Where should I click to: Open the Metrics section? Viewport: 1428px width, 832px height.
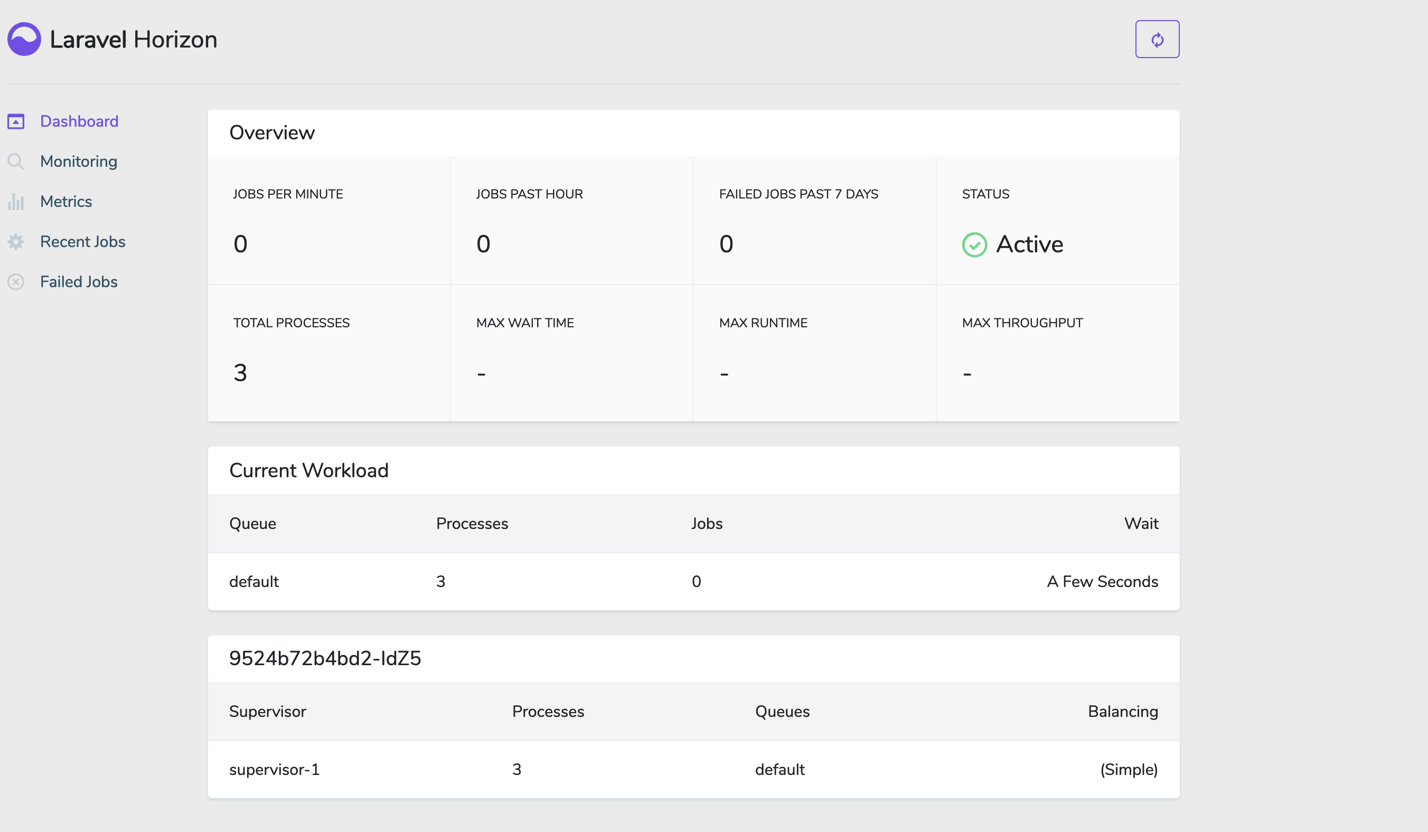click(65, 202)
